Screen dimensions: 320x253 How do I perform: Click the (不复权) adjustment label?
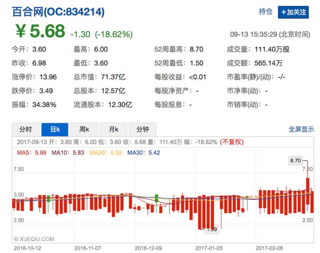click(x=232, y=142)
